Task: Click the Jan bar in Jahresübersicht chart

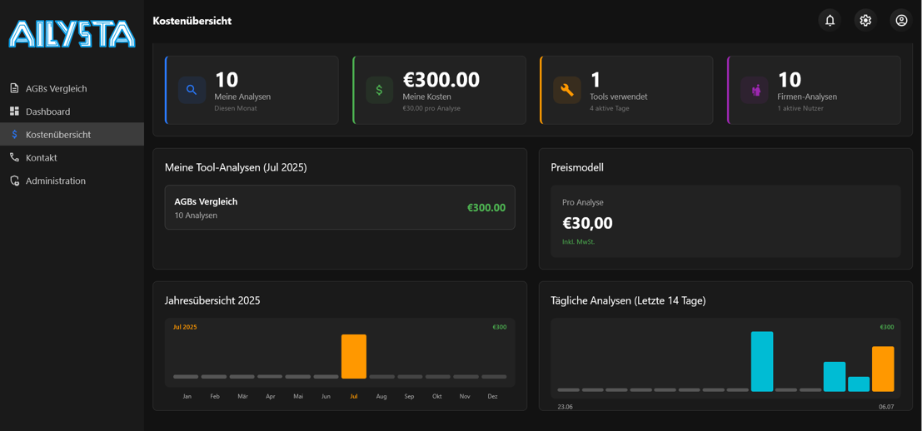Action: pyautogui.click(x=186, y=377)
